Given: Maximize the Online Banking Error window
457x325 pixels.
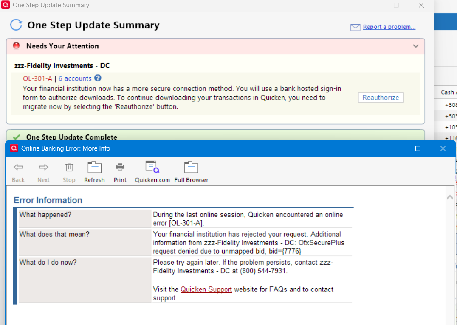Looking at the screenshot, I should point(418,148).
